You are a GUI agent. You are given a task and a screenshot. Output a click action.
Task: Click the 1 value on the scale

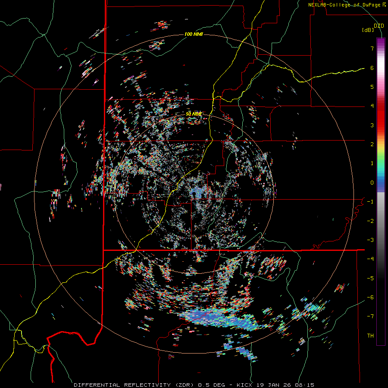372,163
